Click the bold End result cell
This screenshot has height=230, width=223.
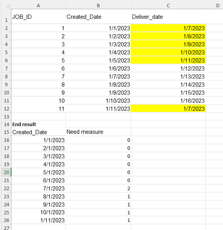tap(38, 124)
